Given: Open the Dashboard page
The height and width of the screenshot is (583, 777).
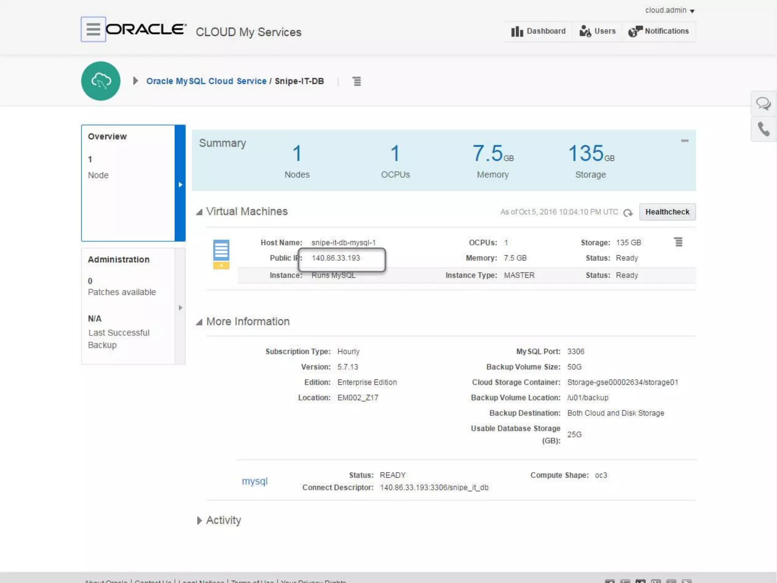Looking at the screenshot, I should pos(538,31).
